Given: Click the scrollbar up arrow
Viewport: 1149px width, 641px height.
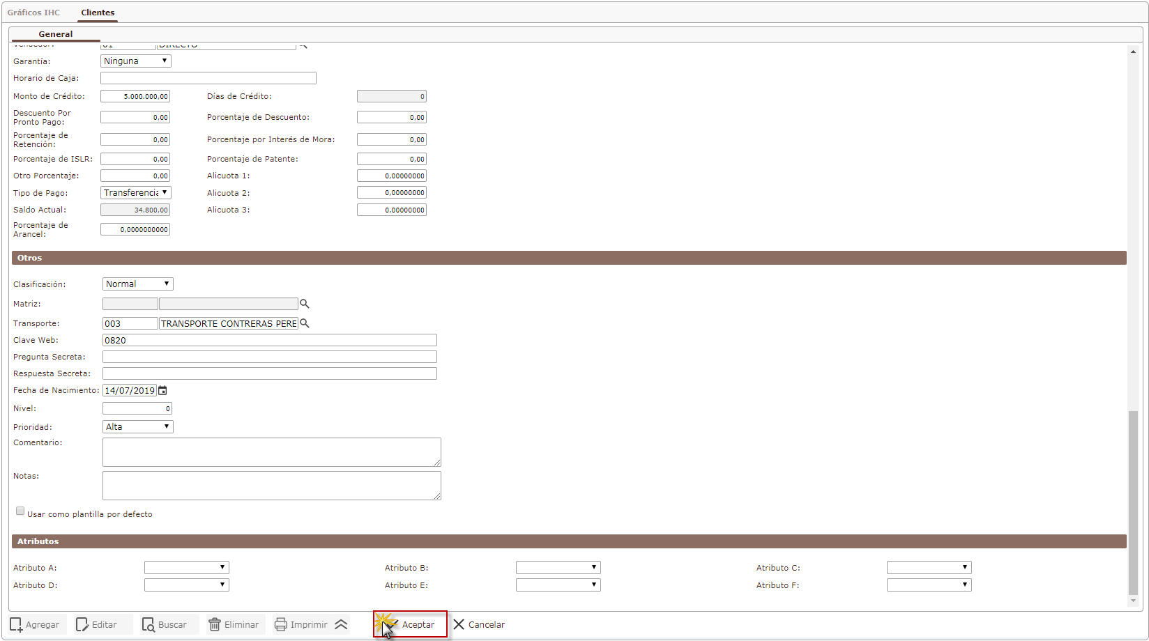Looking at the screenshot, I should pyautogui.click(x=1134, y=52).
